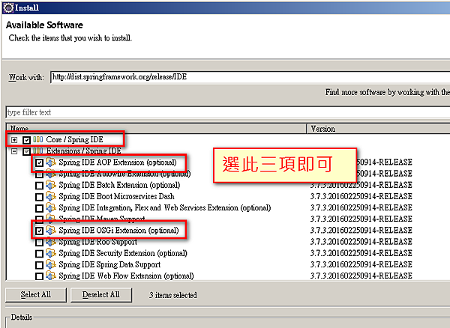The image size is (450, 328).
Task: Check Spring IDE Integration, Flex and Web Services checkbox
Action: 39,208
